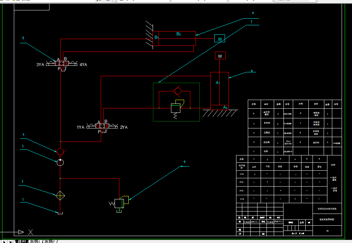Click the 1YA solenoid label
The image size is (352, 243).
[x=80, y=127]
